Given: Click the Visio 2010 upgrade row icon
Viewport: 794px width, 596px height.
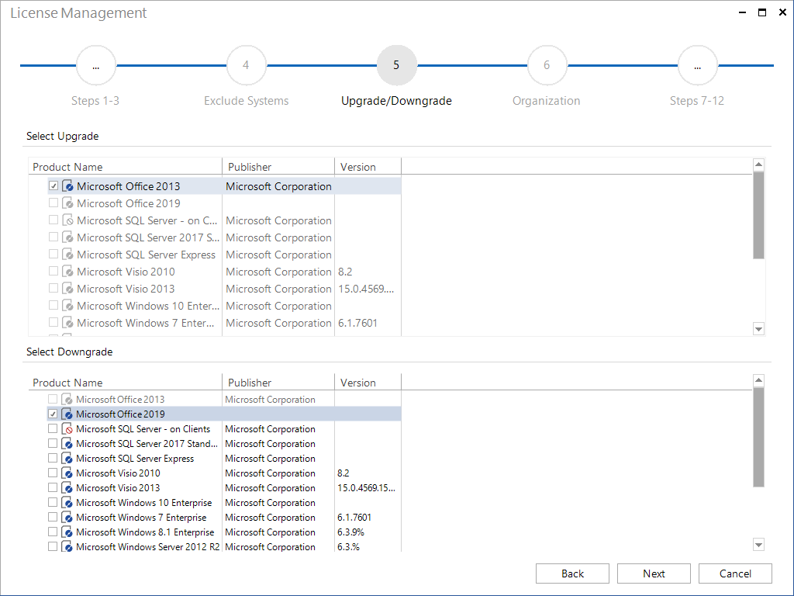Looking at the screenshot, I should tap(68, 272).
